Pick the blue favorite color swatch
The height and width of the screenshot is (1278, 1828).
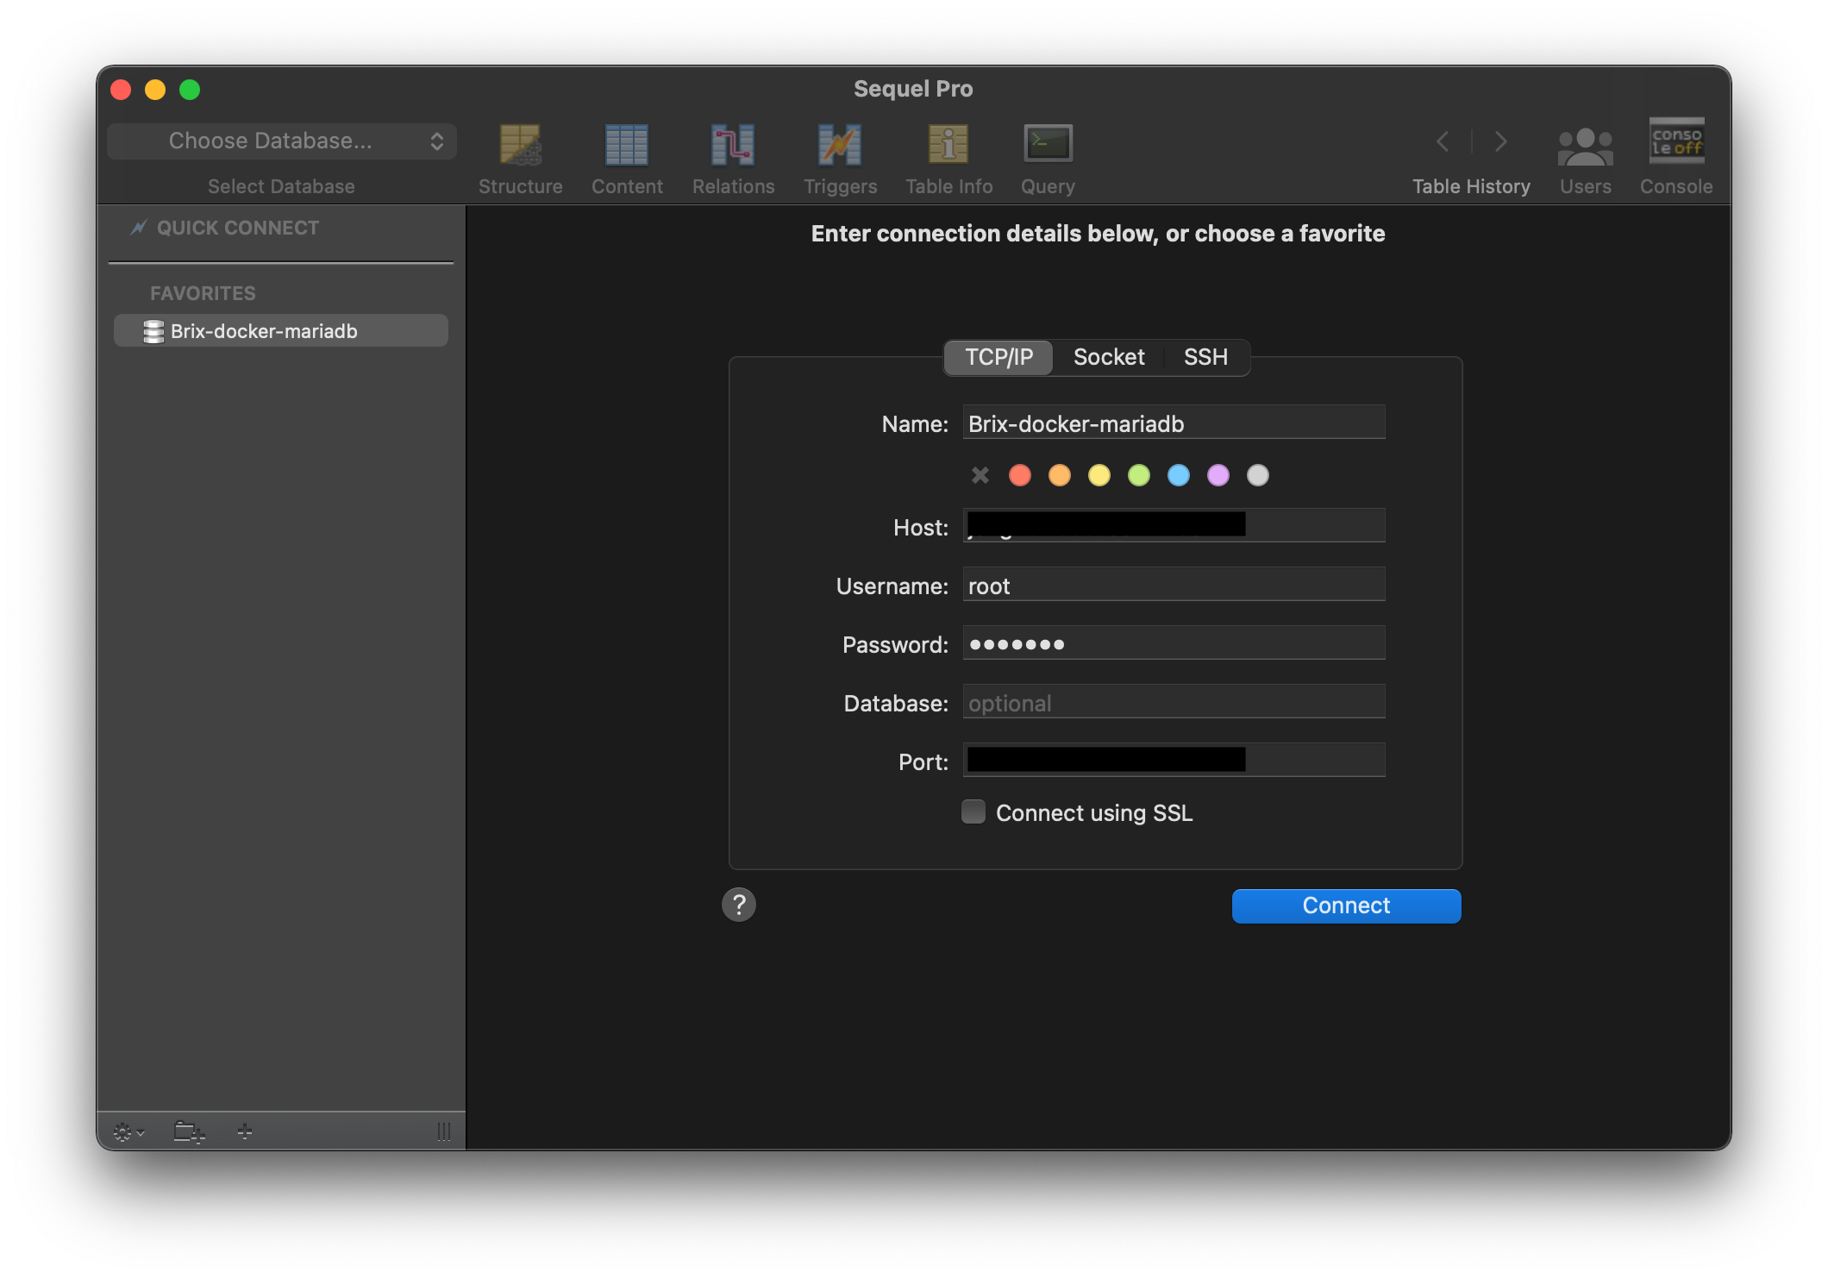1179,475
